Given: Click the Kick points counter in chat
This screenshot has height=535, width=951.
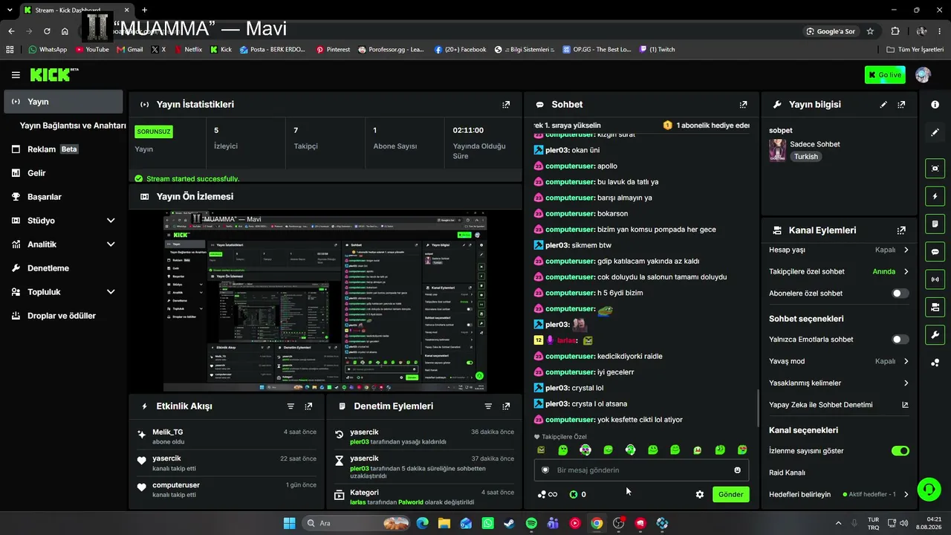Looking at the screenshot, I should pyautogui.click(x=577, y=494).
